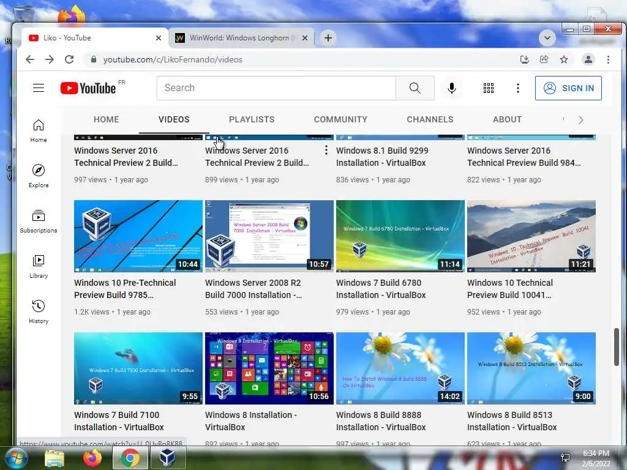The height and width of the screenshot is (470, 627).
Task: Open Subscriptions in the sidebar
Action: coord(39,222)
